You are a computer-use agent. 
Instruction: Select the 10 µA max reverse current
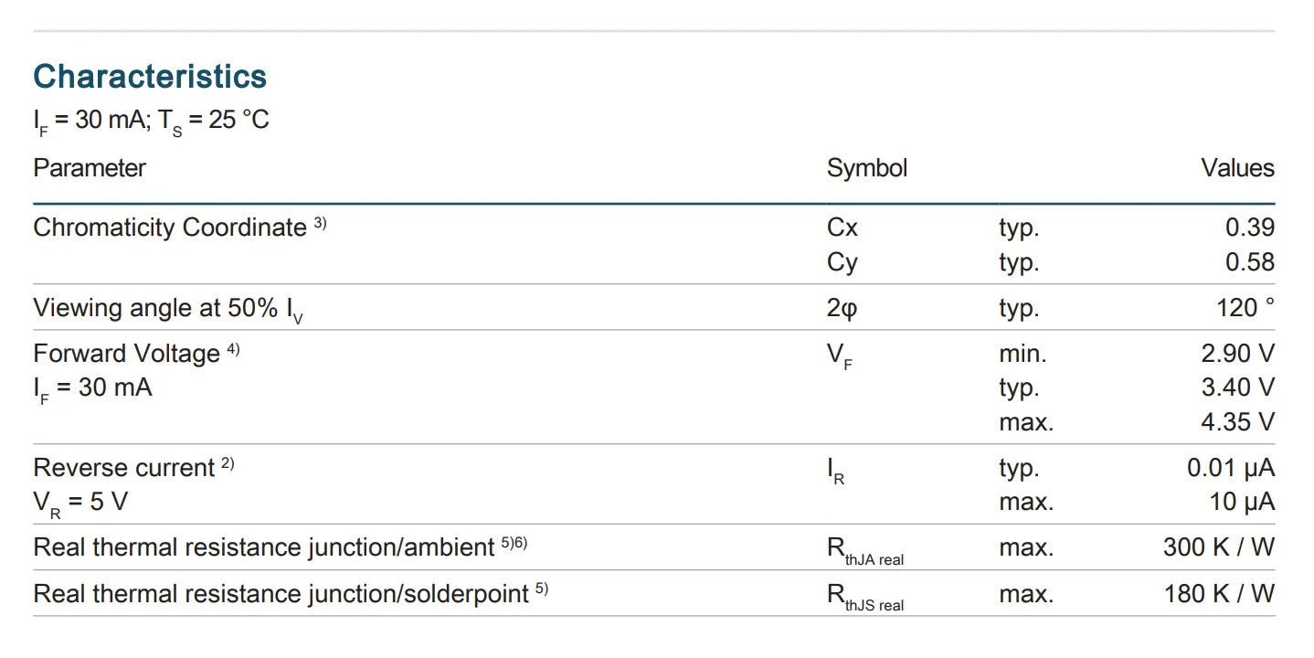point(1242,502)
